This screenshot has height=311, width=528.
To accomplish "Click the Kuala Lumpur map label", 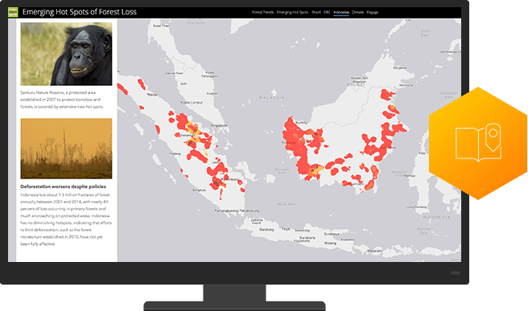I will [192, 103].
